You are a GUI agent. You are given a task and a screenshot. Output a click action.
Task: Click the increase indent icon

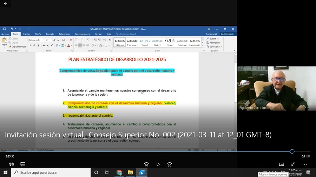point(99,40)
